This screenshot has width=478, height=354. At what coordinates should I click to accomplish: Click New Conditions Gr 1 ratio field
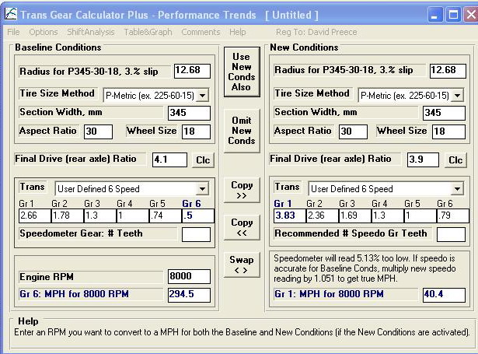[x=288, y=216]
